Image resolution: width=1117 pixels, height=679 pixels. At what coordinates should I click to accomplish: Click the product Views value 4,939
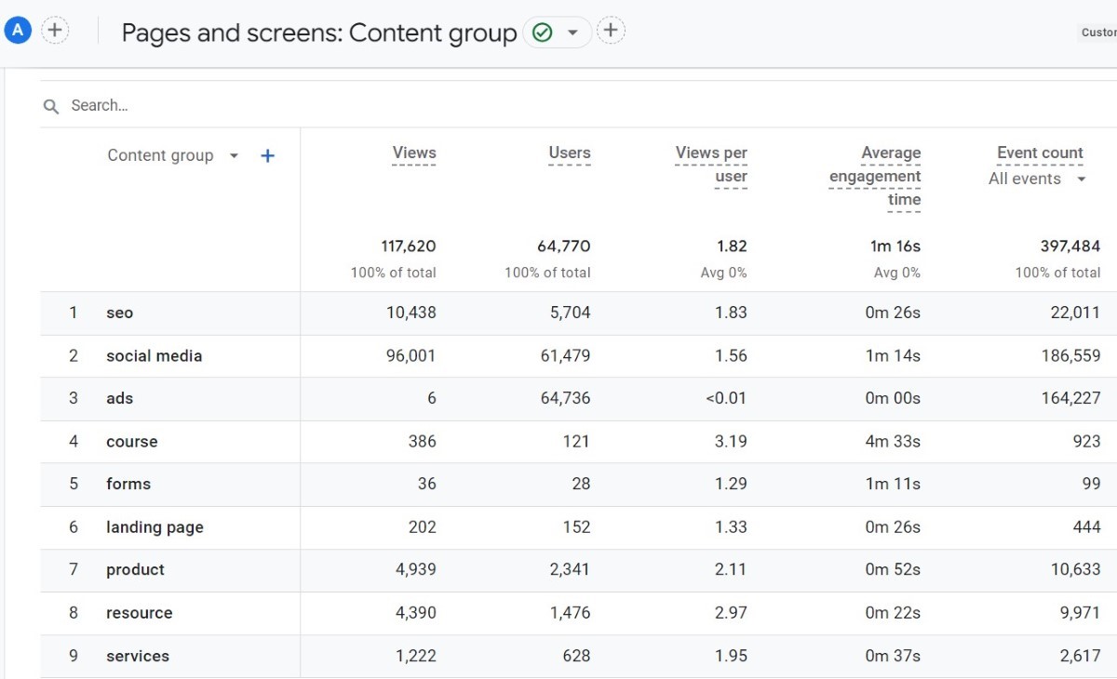[x=416, y=570]
